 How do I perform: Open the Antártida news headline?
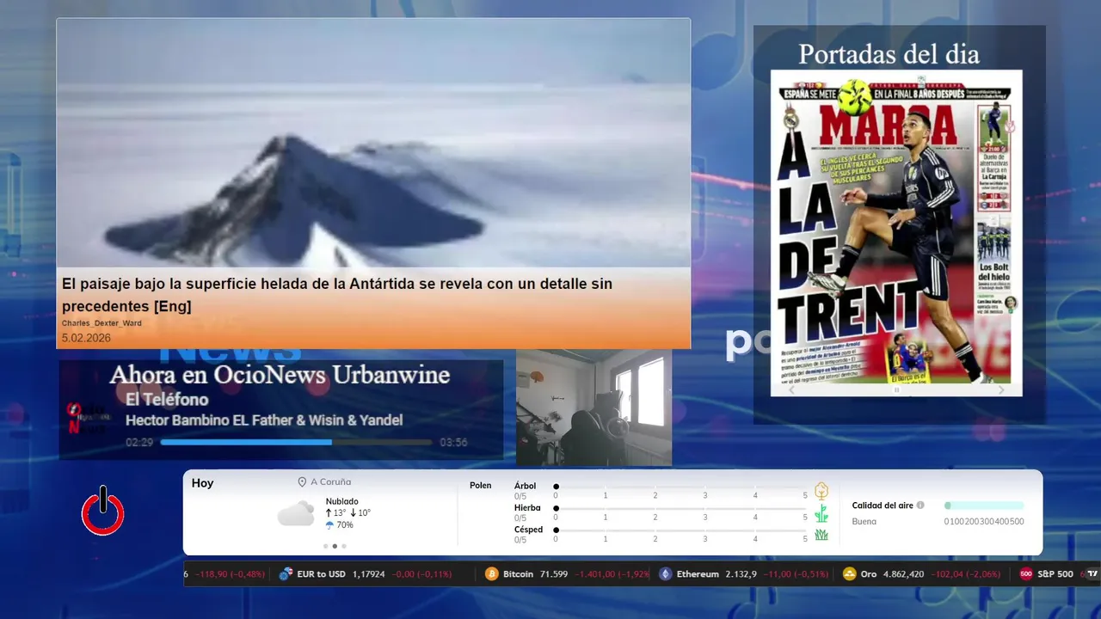(337, 295)
